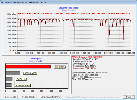137x100 pixels.
Task: Click the gray SCSI Ultra320 bar
Action: [x=13, y=73]
